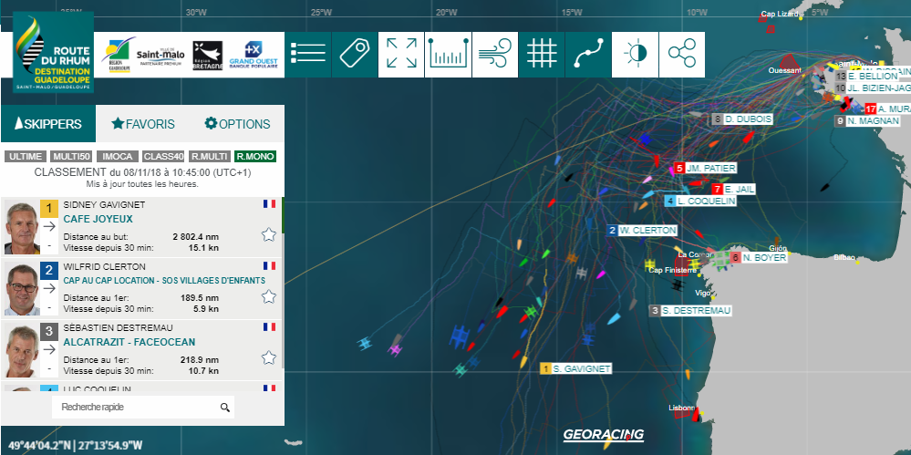Open the Grand Ouest Banque Populaire logo
Image resolution: width=911 pixels, height=455 pixels.
click(254, 56)
